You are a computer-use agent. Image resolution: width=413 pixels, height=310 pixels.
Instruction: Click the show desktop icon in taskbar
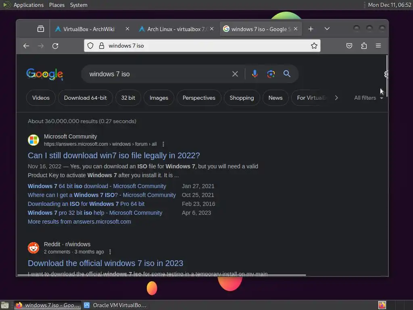coord(5,305)
